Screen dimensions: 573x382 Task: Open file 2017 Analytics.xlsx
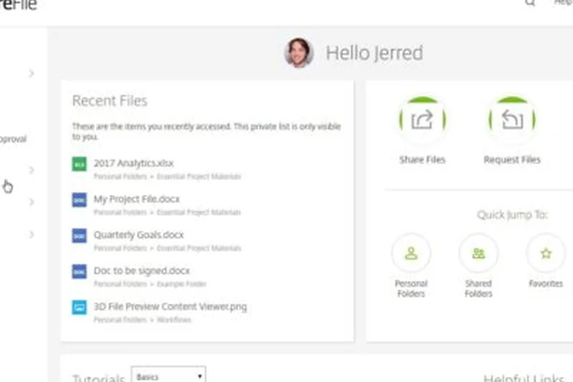(x=133, y=163)
